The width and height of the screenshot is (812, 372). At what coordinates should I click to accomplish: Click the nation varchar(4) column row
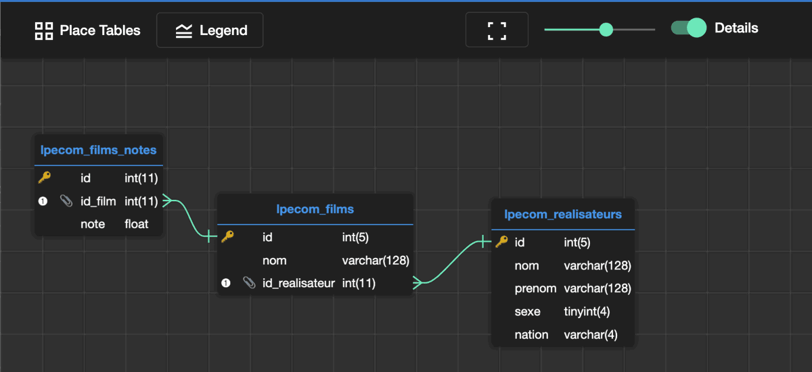pyautogui.click(x=563, y=335)
